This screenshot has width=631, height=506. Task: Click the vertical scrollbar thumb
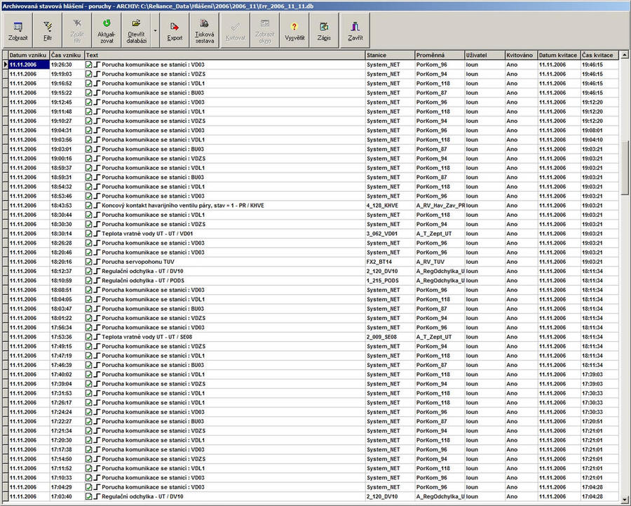[624, 167]
